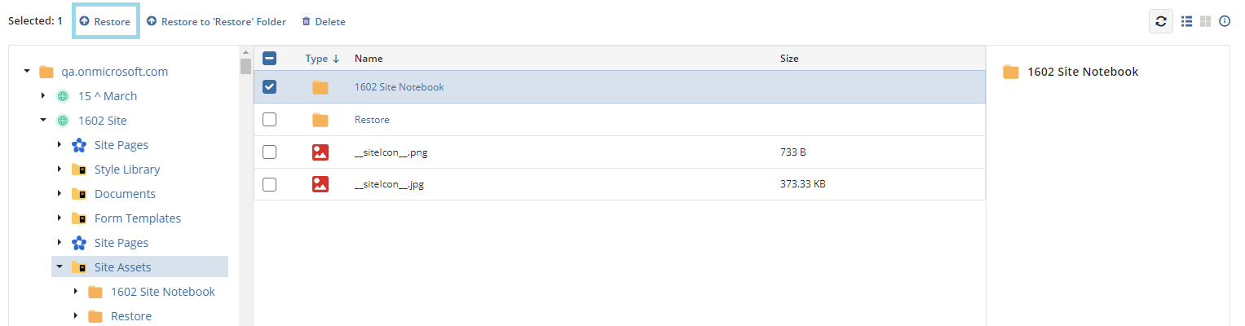The height and width of the screenshot is (326, 1245).
Task: Expand the 15 ^ March tree node
Action: (43, 96)
